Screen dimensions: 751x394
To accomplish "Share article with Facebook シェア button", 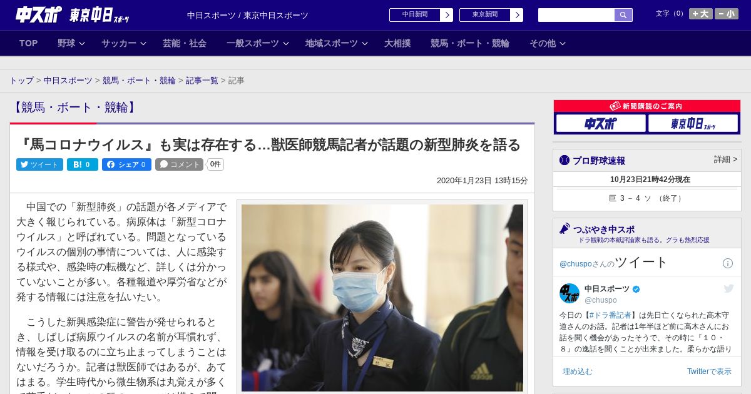I will pos(126,164).
